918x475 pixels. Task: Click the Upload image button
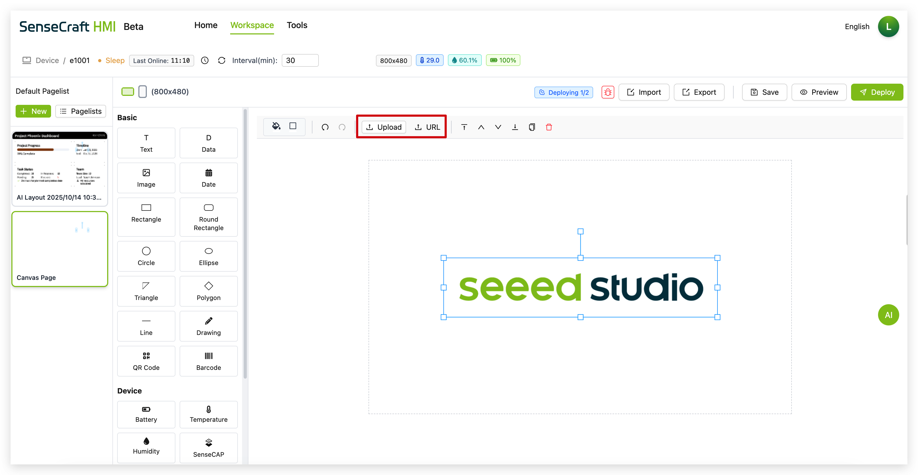click(x=384, y=127)
